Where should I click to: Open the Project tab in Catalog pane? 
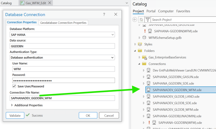point(138,11)
